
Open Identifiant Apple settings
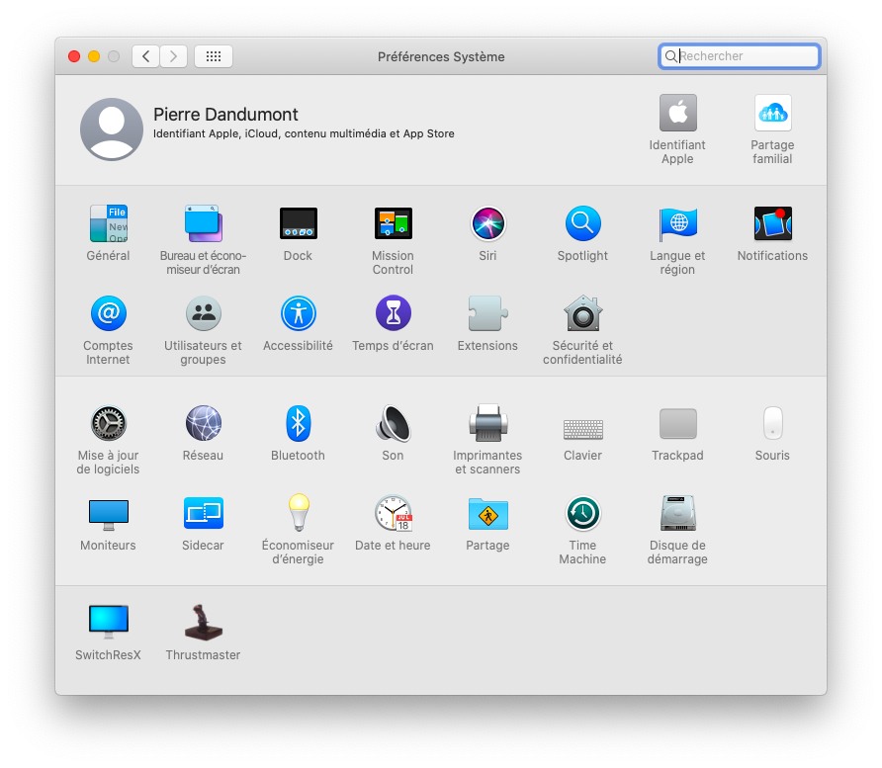coord(677,113)
